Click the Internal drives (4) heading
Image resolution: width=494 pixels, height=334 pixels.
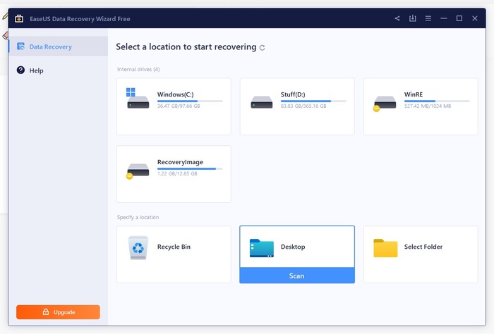coord(138,69)
